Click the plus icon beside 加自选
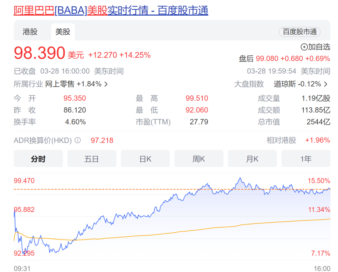The image size is (338, 272). click(x=304, y=47)
